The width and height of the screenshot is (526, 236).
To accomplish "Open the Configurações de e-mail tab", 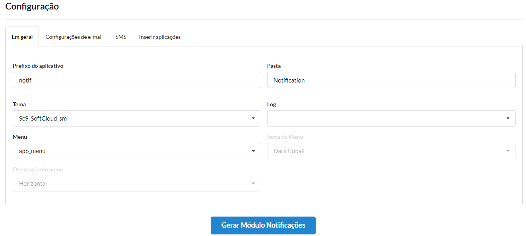I will click(x=74, y=37).
